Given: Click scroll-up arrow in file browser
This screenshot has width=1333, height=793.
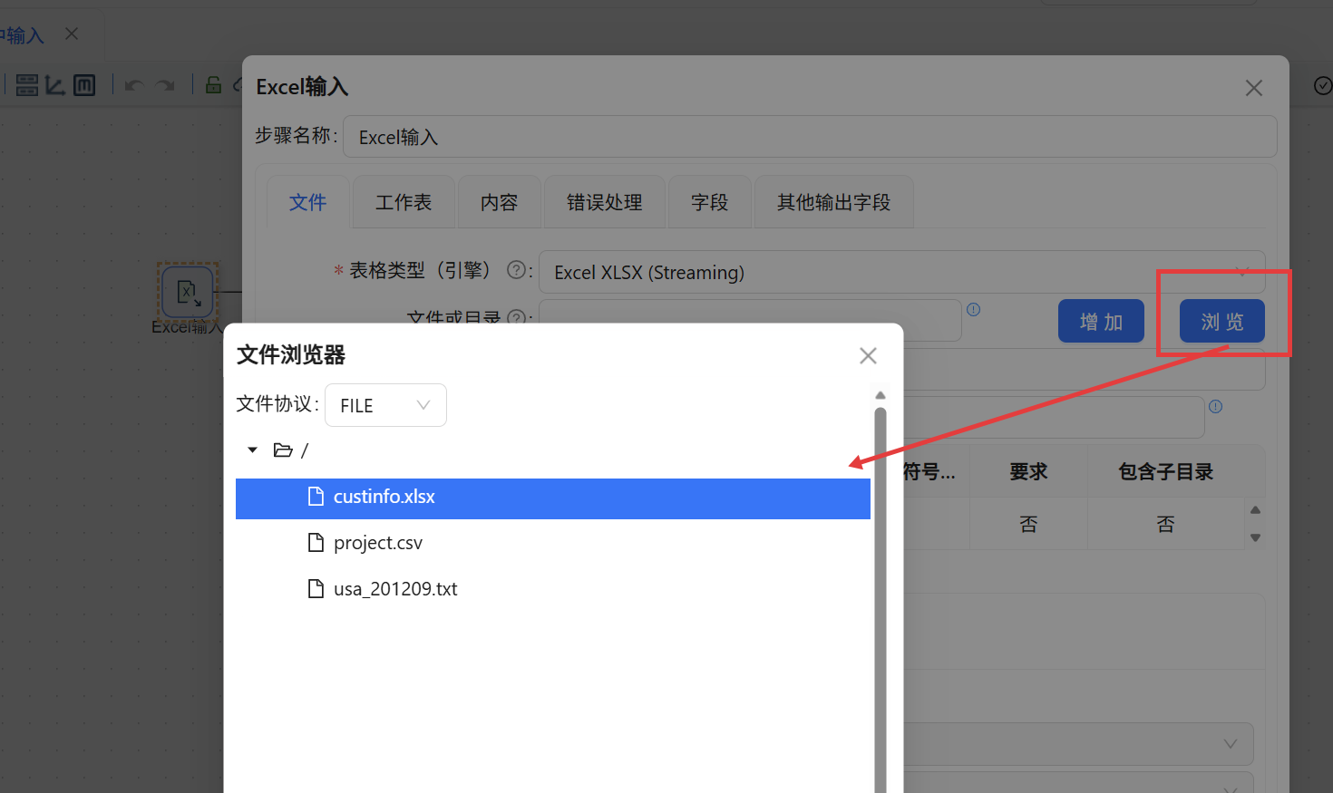Looking at the screenshot, I should 880,395.
